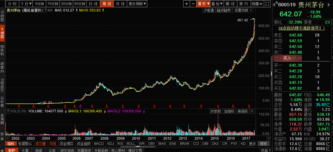Viewport: 333px width, 152px height.
Task: Click the 买五 price 642.02
Action: pos(296,88)
